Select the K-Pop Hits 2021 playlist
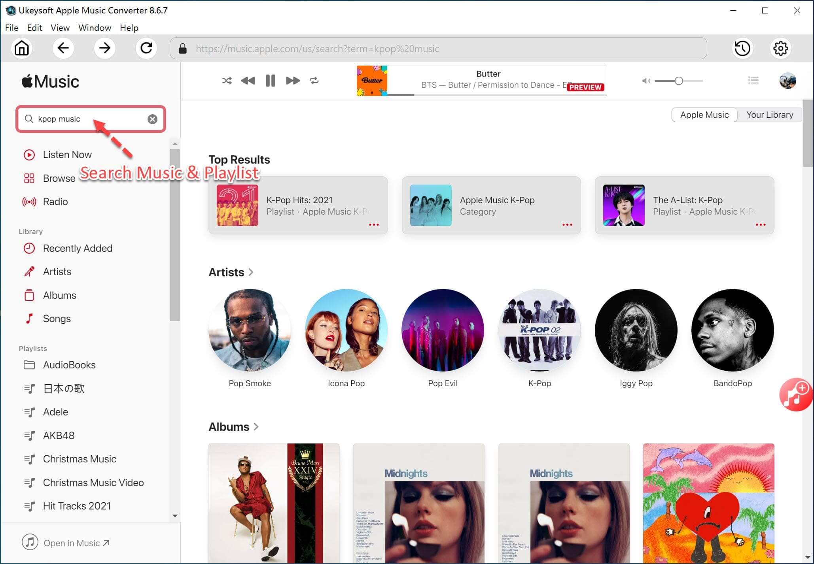 tap(299, 205)
